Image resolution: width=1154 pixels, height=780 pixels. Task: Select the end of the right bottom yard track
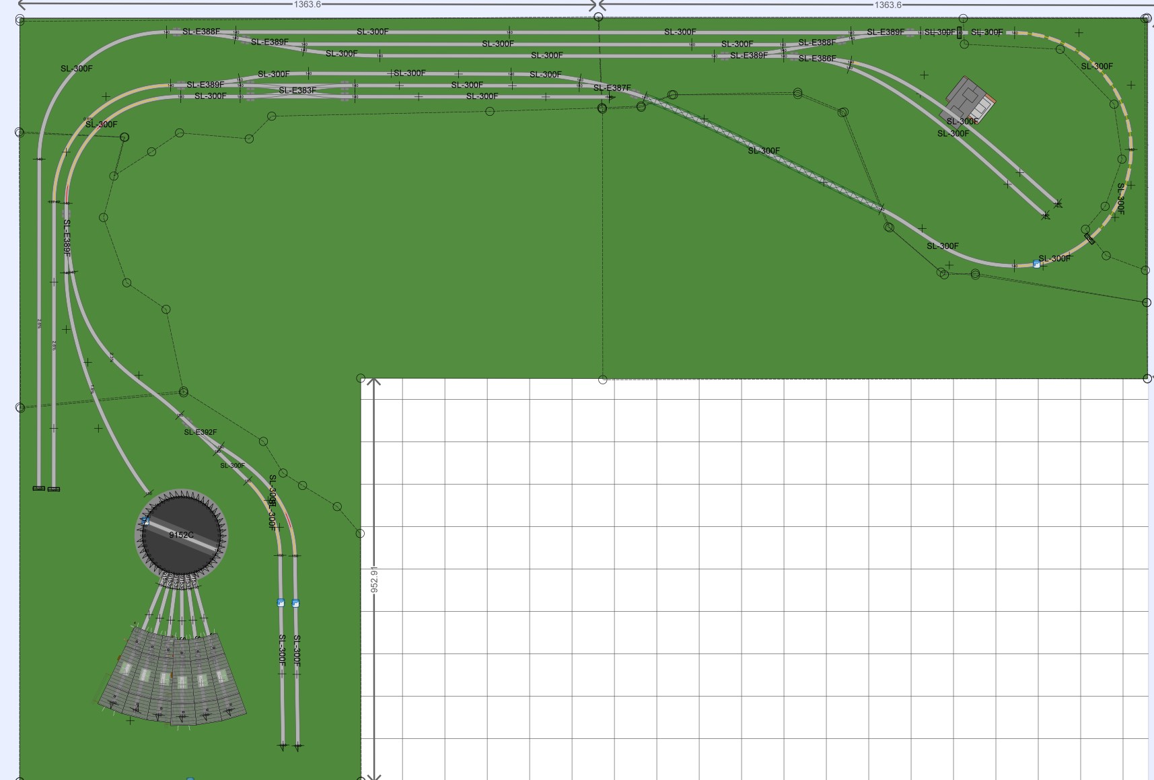coord(298,746)
